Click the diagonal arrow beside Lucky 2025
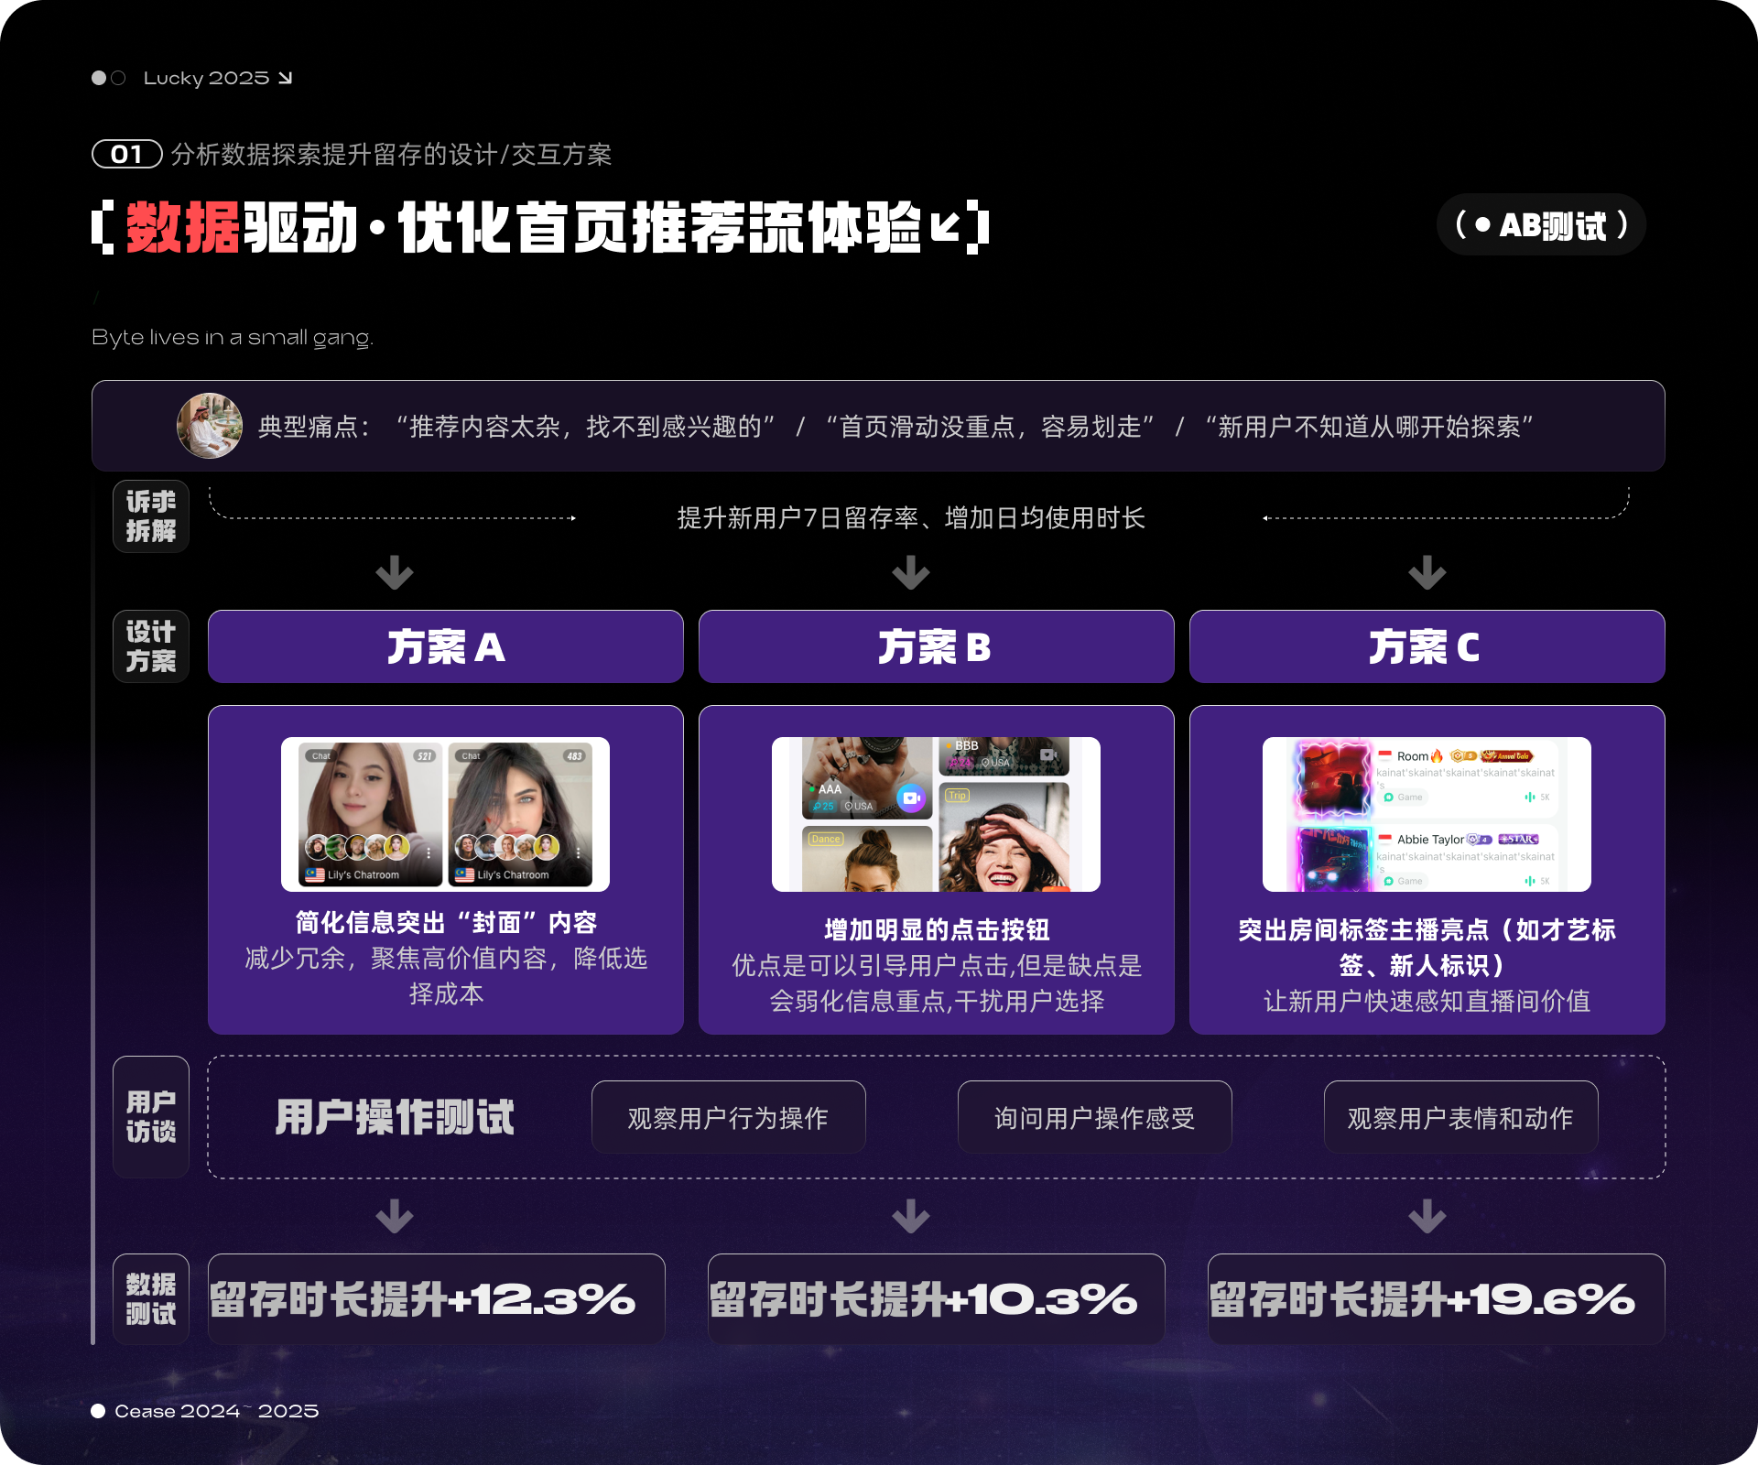The height and width of the screenshot is (1465, 1758). coord(285,78)
